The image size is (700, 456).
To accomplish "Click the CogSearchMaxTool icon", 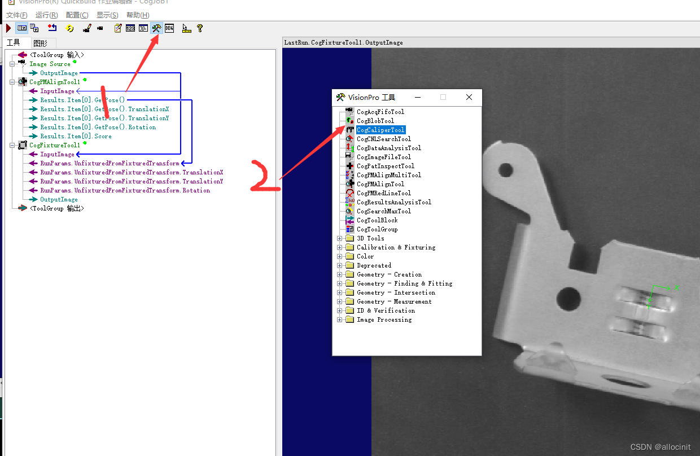I will pyautogui.click(x=349, y=211).
